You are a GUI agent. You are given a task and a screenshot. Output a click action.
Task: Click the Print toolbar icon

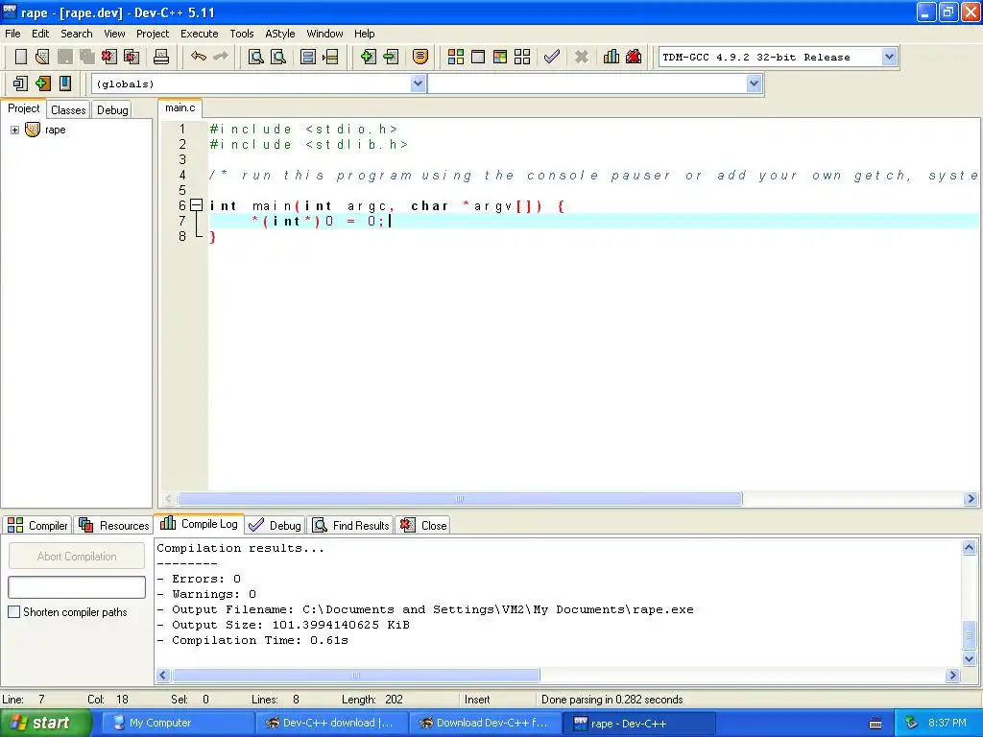pos(161,57)
